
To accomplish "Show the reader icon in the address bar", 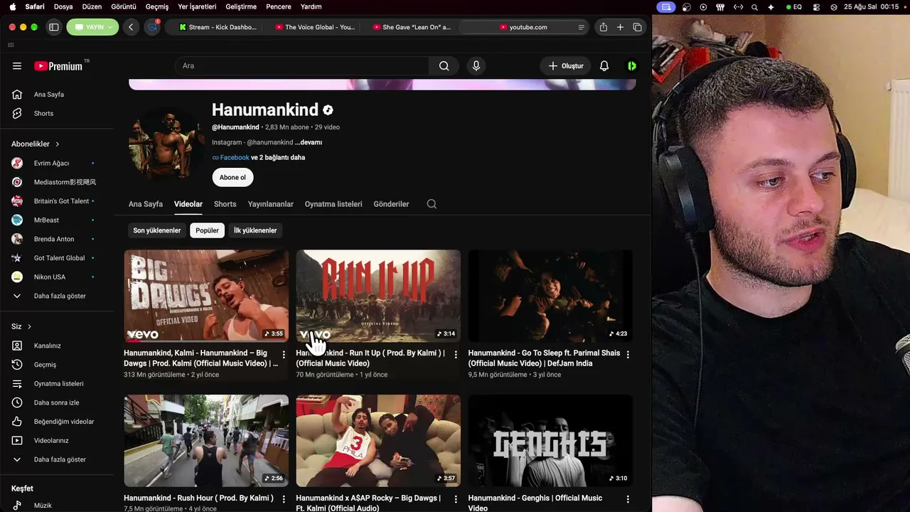I will [x=581, y=27].
